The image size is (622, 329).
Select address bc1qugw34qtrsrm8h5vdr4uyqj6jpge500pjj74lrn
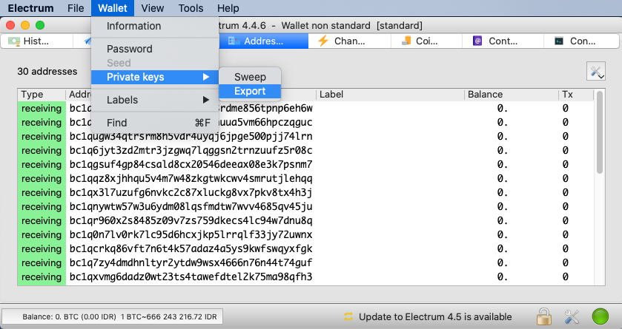(x=191, y=137)
